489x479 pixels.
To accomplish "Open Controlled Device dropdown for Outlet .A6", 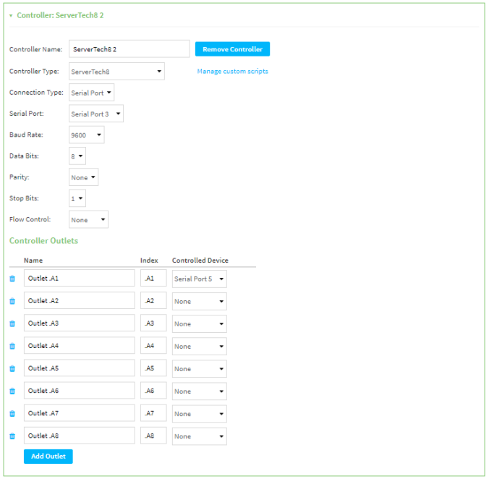I will tap(199, 391).
